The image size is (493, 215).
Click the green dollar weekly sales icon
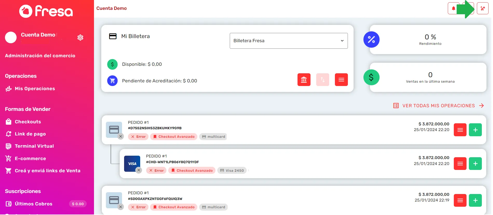coord(372,77)
